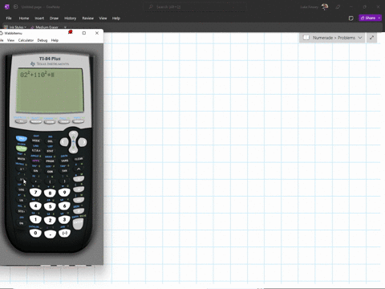Click the Y= key below calculator screen
Image resolution: width=385 pixels, height=289 pixels.
pos(21,121)
